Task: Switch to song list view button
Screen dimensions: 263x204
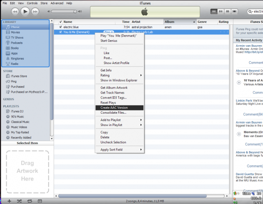Action: tap(214, 11)
